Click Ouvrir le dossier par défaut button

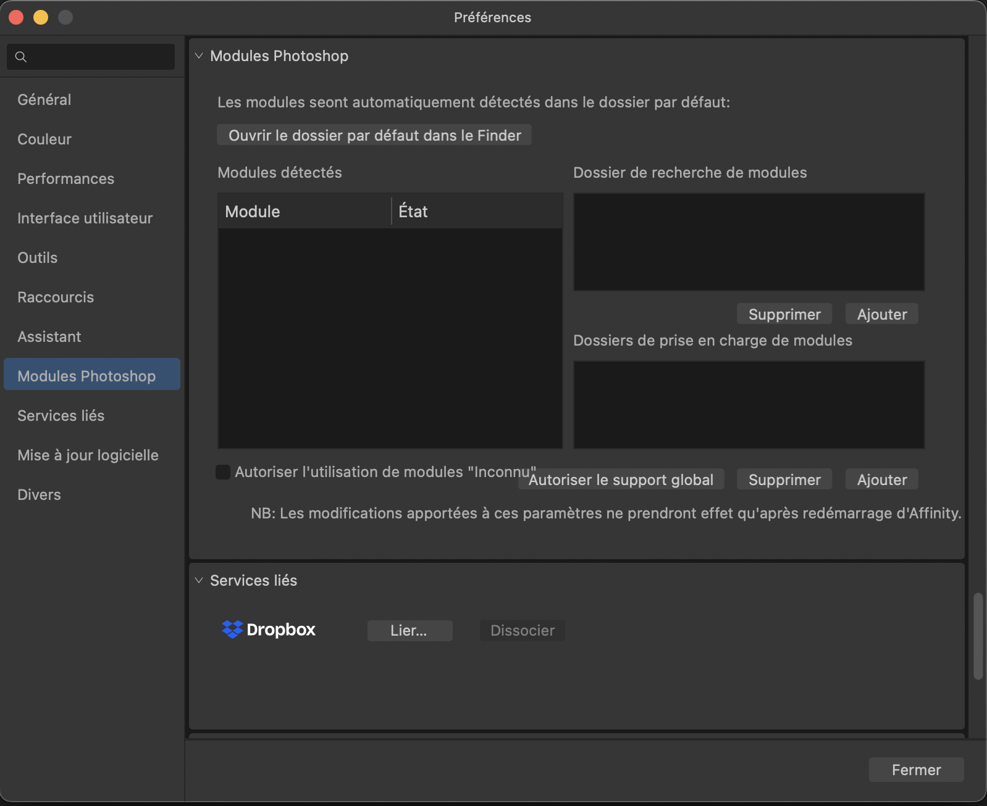pyautogui.click(x=374, y=135)
